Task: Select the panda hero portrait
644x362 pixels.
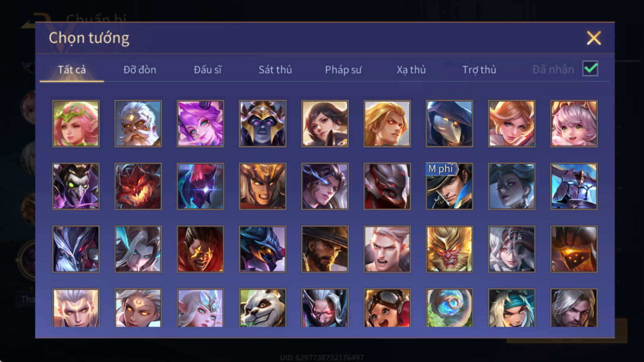Action: (263, 308)
